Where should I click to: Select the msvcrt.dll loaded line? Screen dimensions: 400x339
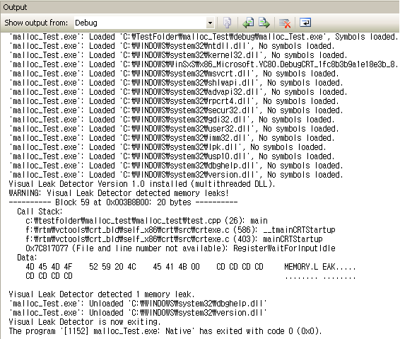tap(174, 74)
